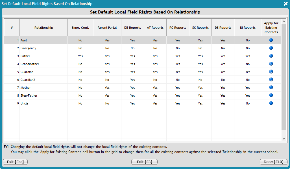The image size is (290, 169).
Task: Click the Parent Portal column header
Action: click(x=107, y=28)
